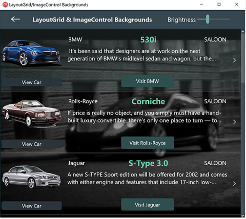Click the Brightness slider handle
This screenshot has width=246, height=219.
[x=208, y=19]
